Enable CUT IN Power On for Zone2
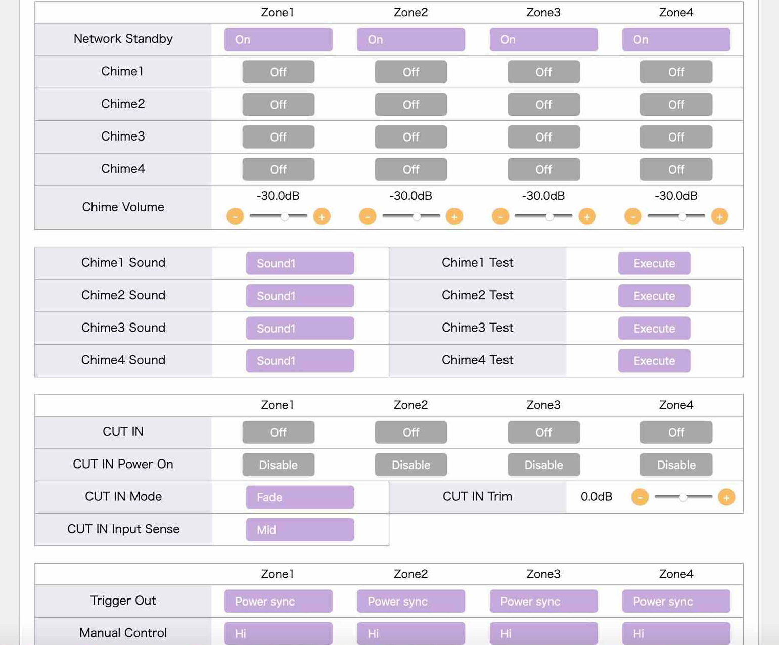 click(x=411, y=465)
